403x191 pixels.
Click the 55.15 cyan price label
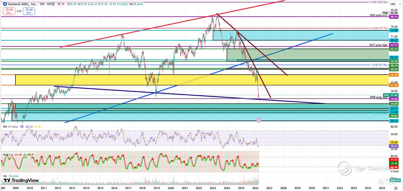point(394,57)
